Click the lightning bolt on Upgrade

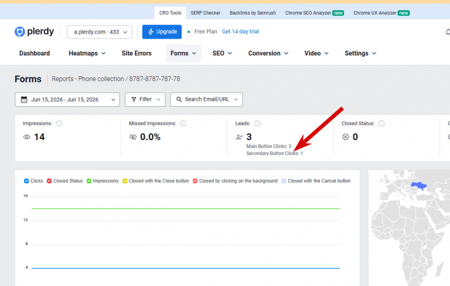click(151, 32)
